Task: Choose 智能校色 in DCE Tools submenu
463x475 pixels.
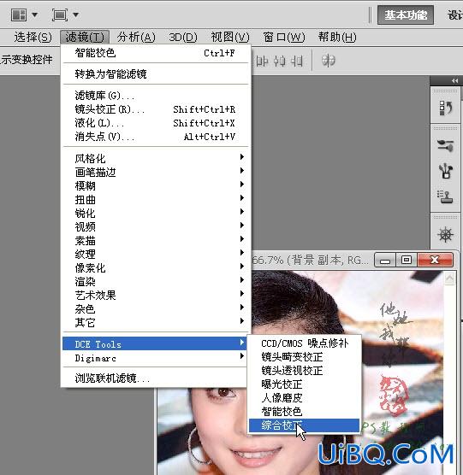Action: pyautogui.click(x=305, y=412)
